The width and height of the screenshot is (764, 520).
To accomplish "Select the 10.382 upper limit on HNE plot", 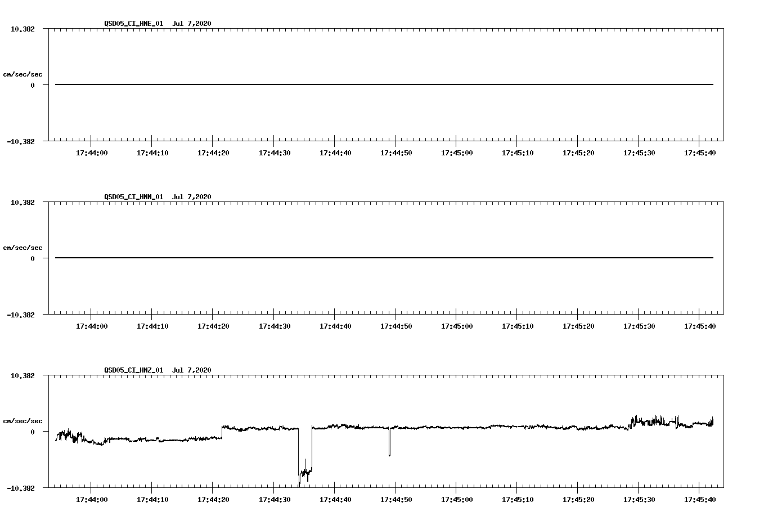I will click(23, 29).
